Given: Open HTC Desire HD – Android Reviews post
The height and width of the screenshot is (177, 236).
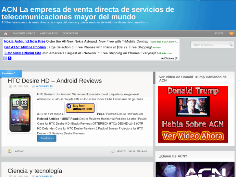Looking at the screenshot, I should 55,81.
